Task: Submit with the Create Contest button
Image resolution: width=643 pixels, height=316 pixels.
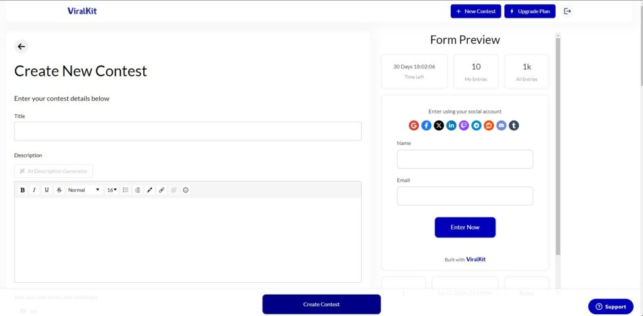Action: tap(321, 304)
